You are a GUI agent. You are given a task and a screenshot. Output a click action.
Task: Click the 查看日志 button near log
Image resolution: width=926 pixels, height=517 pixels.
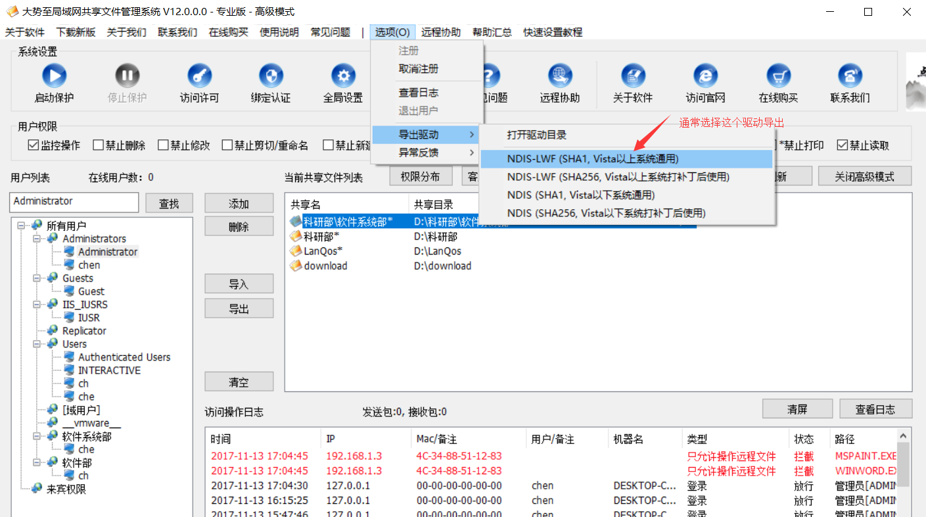pos(875,409)
